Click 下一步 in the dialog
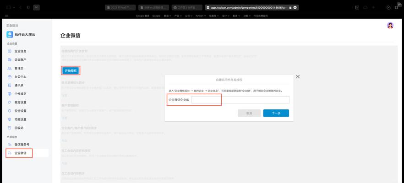 tap(276, 113)
